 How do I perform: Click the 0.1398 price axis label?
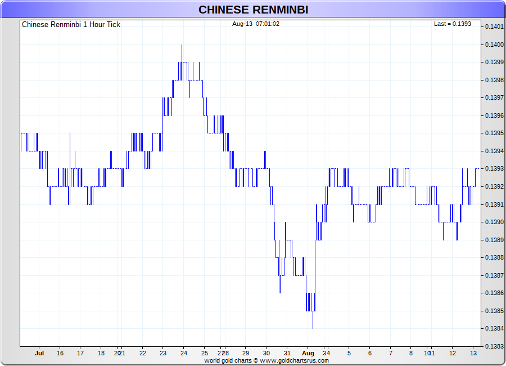coord(494,80)
